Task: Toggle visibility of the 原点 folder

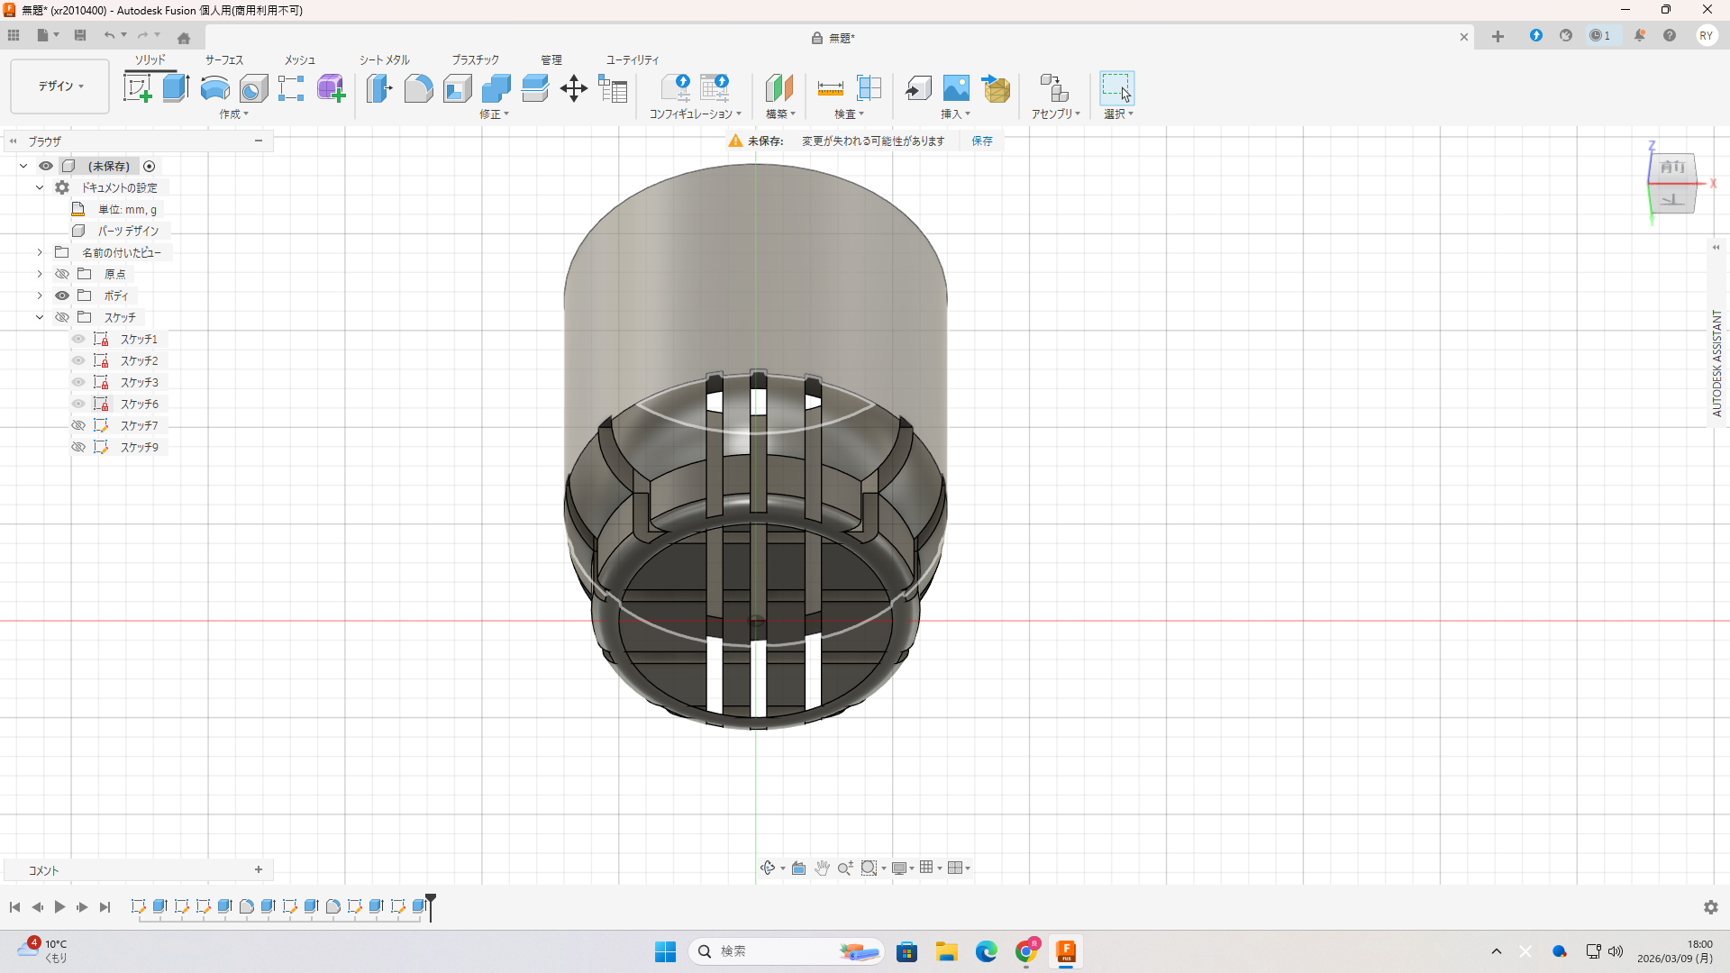Action: tap(61, 274)
